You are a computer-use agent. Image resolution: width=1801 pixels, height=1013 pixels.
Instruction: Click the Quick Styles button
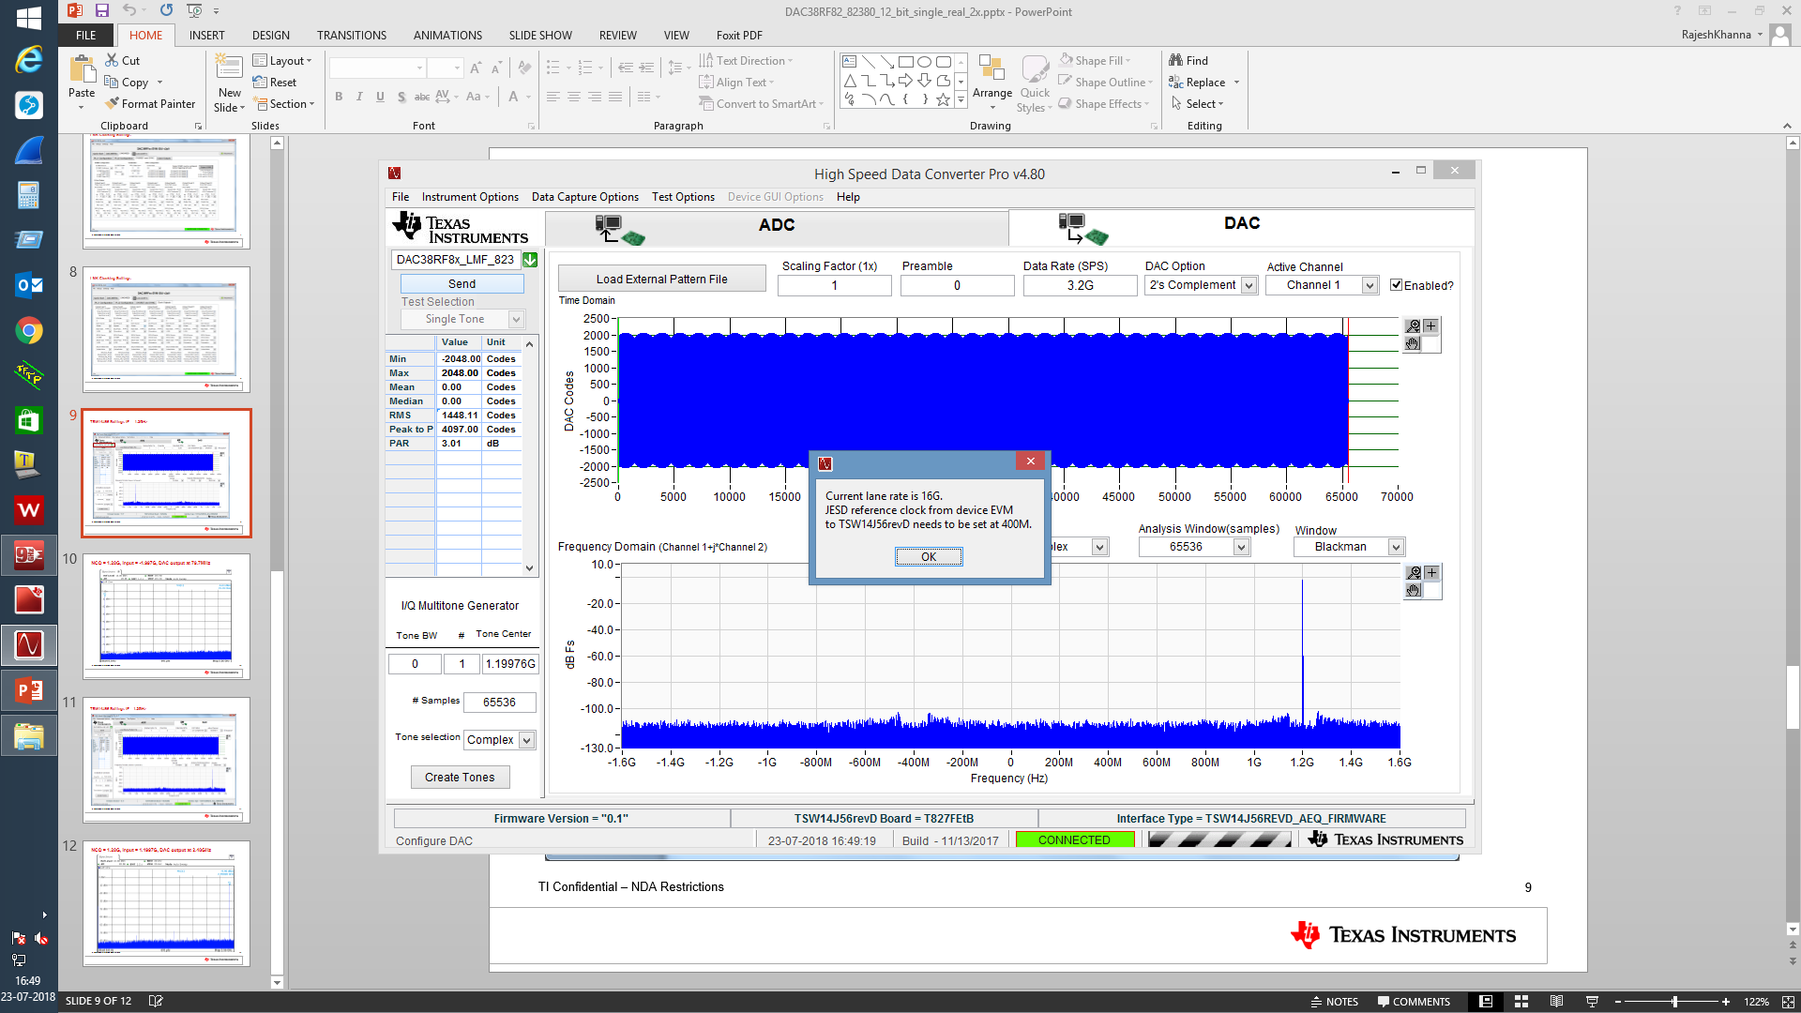tap(1035, 83)
